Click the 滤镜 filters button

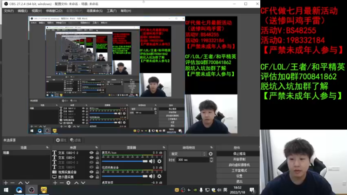click(x=75, y=140)
